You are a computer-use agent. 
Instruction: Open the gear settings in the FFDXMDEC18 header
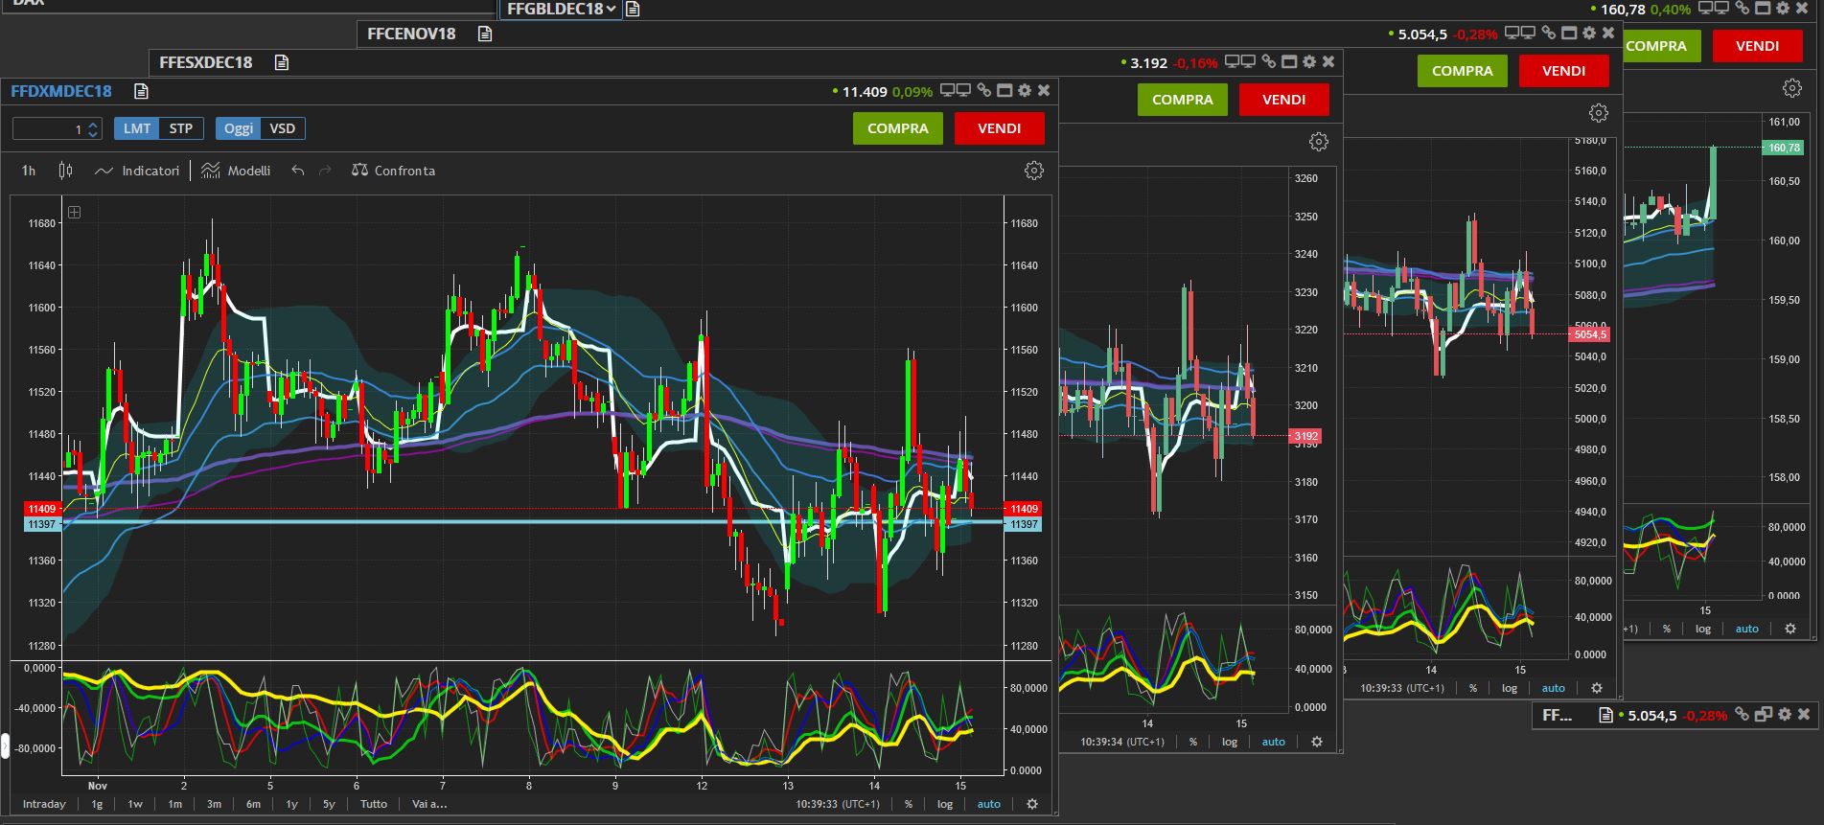(x=1025, y=90)
